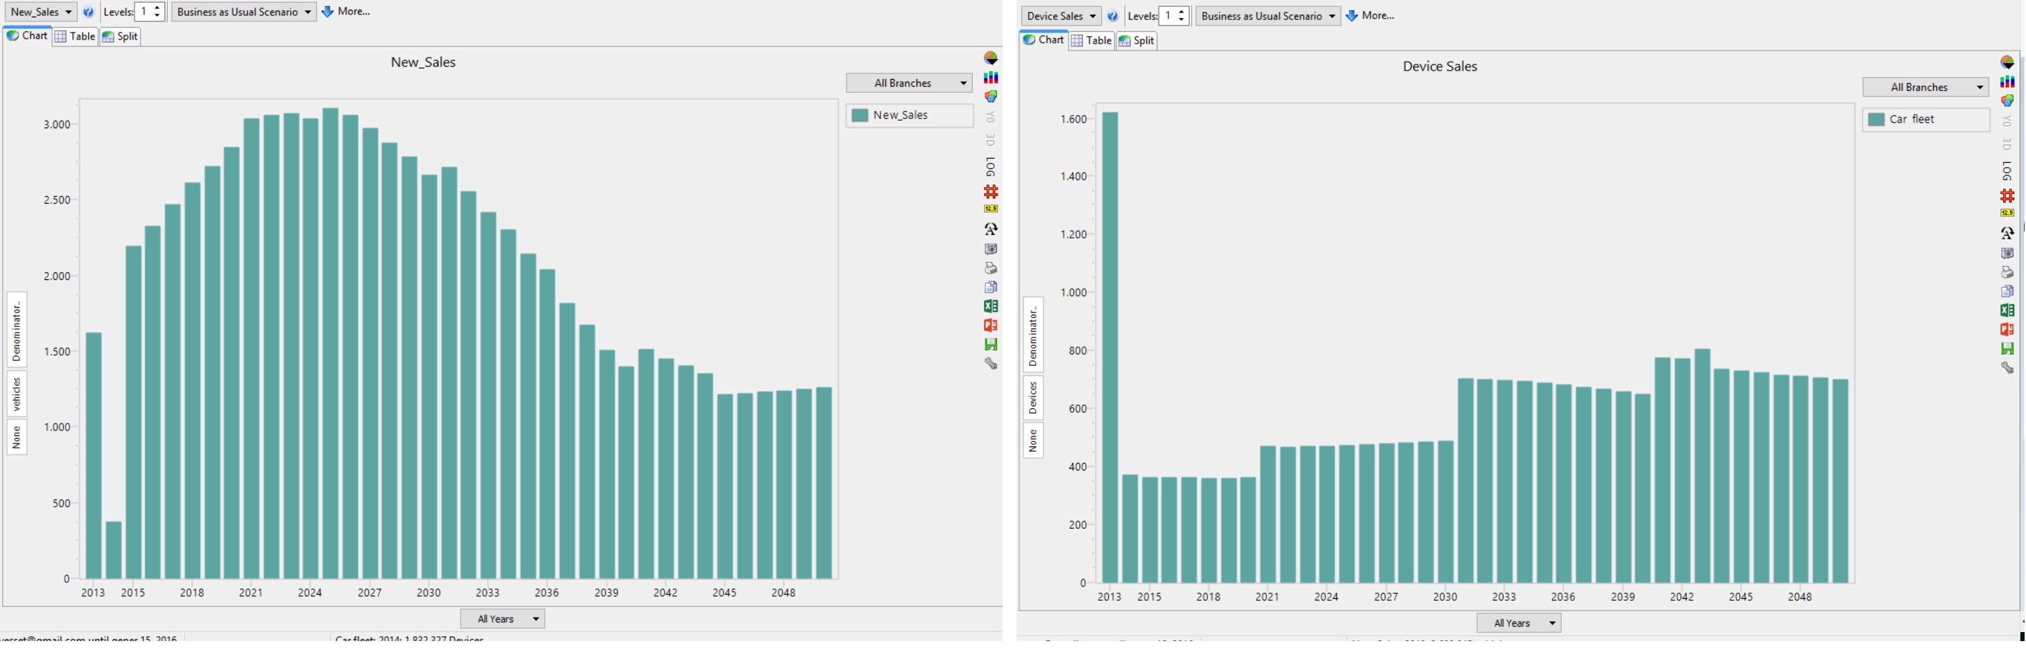Click the font size icon in New_Sales panel
2026x657 pixels.
(x=990, y=229)
